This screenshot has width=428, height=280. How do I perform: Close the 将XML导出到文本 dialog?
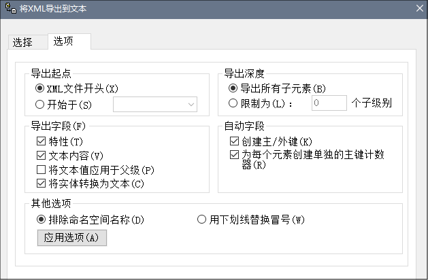tap(418, 9)
